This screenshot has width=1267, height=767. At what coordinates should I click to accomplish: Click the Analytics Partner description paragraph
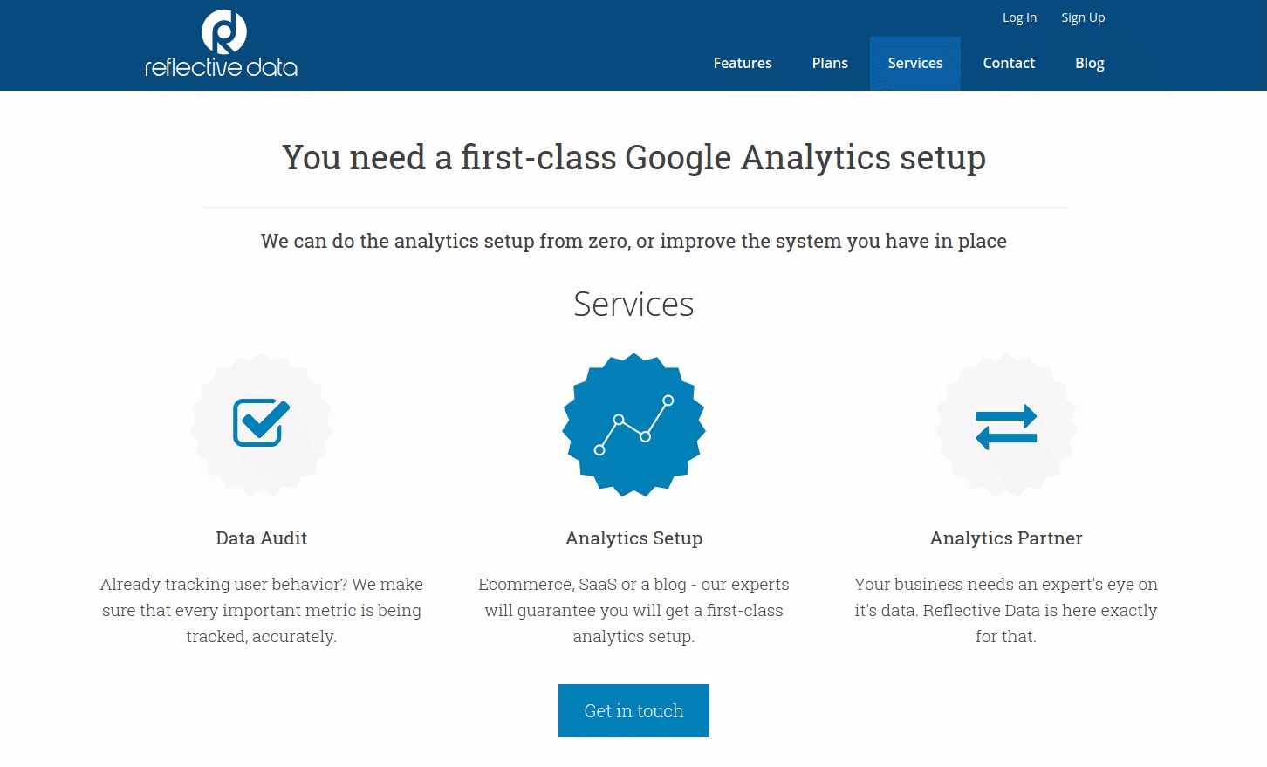[x=1006, y=610]
